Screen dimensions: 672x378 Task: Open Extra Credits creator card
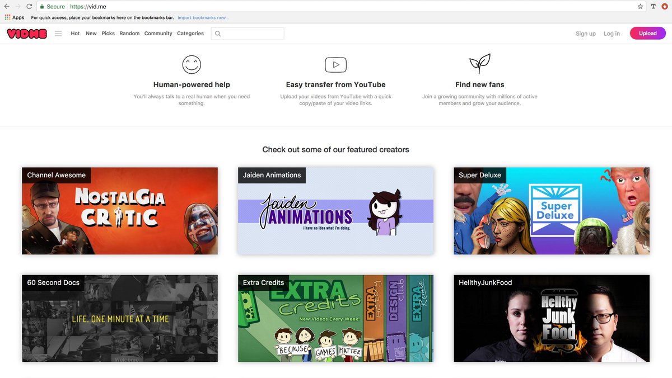(336, 318)
